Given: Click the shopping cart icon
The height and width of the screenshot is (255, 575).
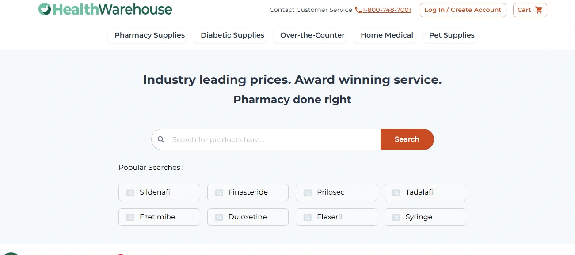Looking at the screenshot, I should point(539,10).
